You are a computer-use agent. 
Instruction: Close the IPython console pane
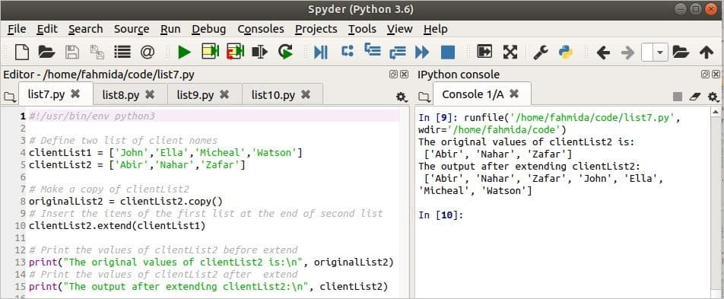tap(716, 75)
